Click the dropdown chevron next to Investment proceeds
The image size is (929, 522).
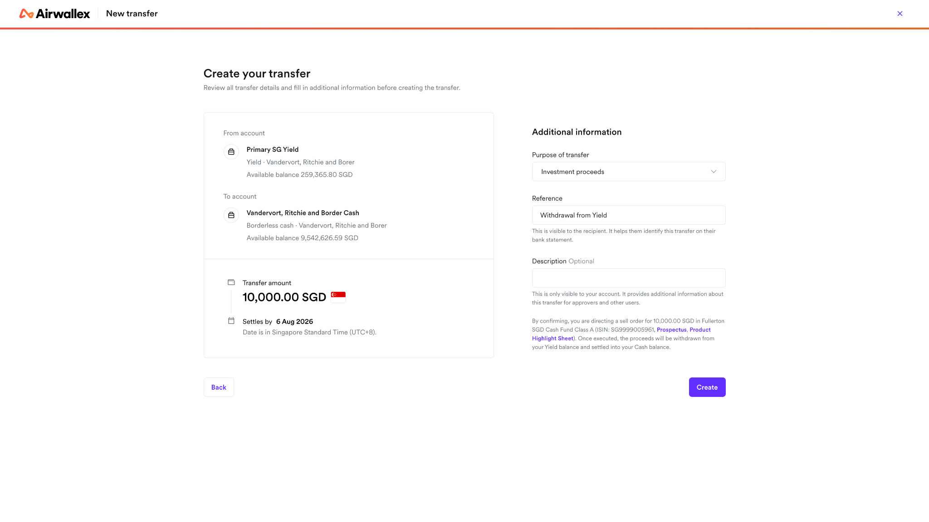click(x=714, y=172)
